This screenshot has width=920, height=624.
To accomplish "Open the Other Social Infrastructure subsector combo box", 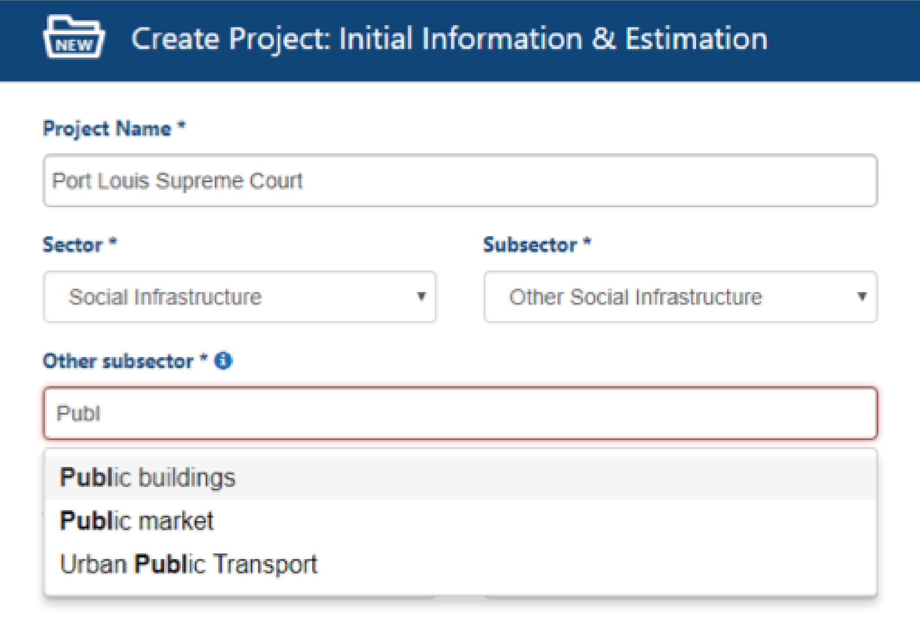I will (681, 297).
